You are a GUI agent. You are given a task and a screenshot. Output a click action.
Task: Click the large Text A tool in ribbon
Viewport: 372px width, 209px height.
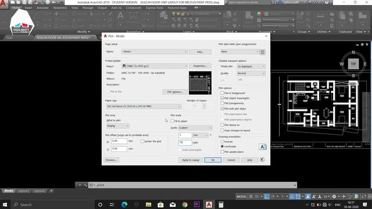[120, 16]
